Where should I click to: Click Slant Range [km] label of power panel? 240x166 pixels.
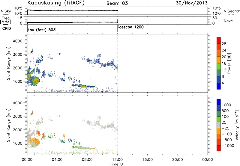8,63
